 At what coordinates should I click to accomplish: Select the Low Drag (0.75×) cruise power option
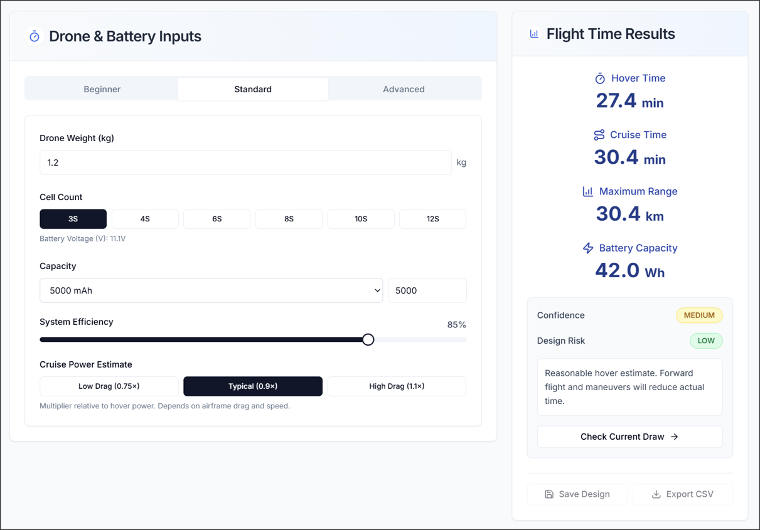(x=109, y=386)
